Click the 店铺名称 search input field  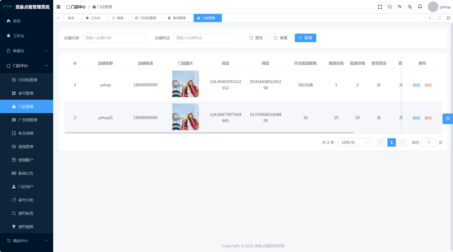(x=114, y=38)
